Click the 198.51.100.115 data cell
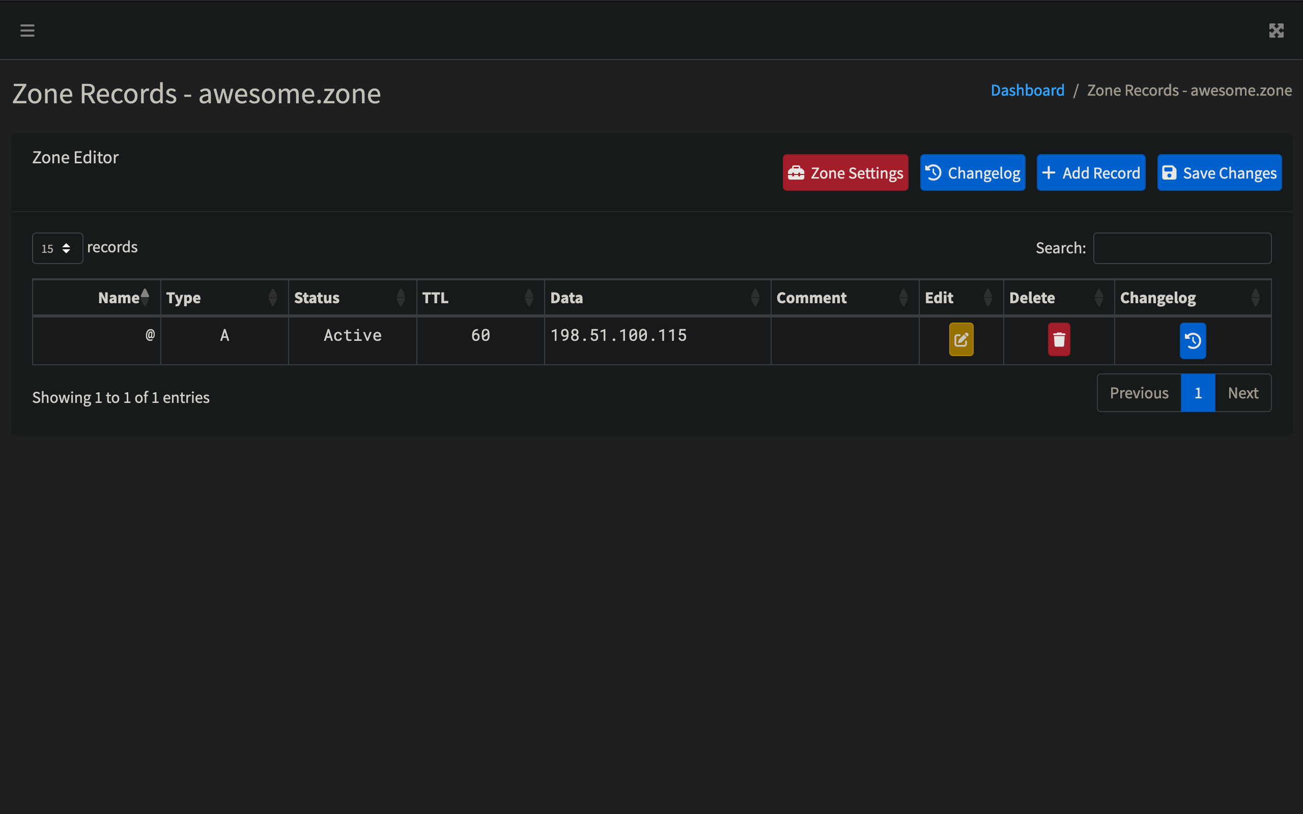The image size is (1303, 814). [658, 341]
